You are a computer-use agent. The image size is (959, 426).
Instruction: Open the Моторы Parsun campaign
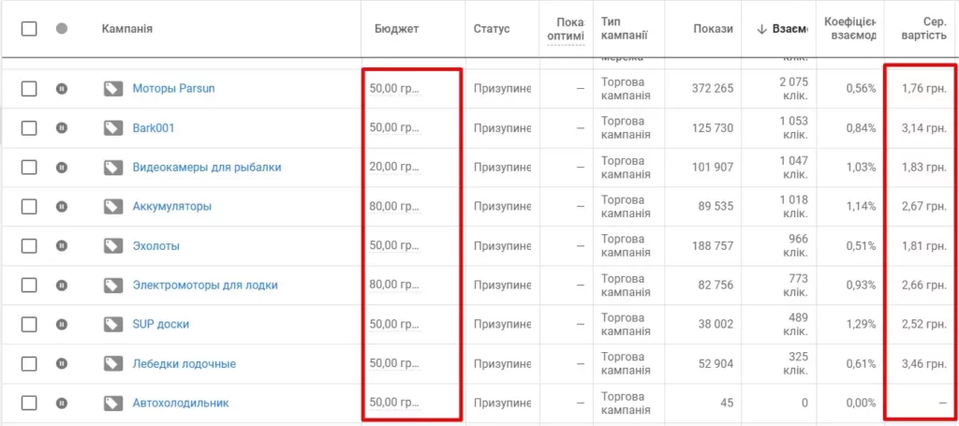pyautogui.click(x=173, y=89)
